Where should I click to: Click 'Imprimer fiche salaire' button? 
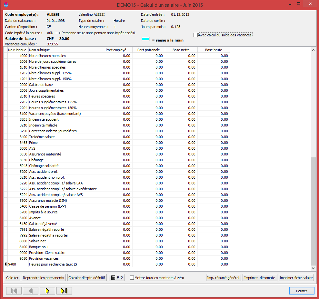click(x=296, y=278)
